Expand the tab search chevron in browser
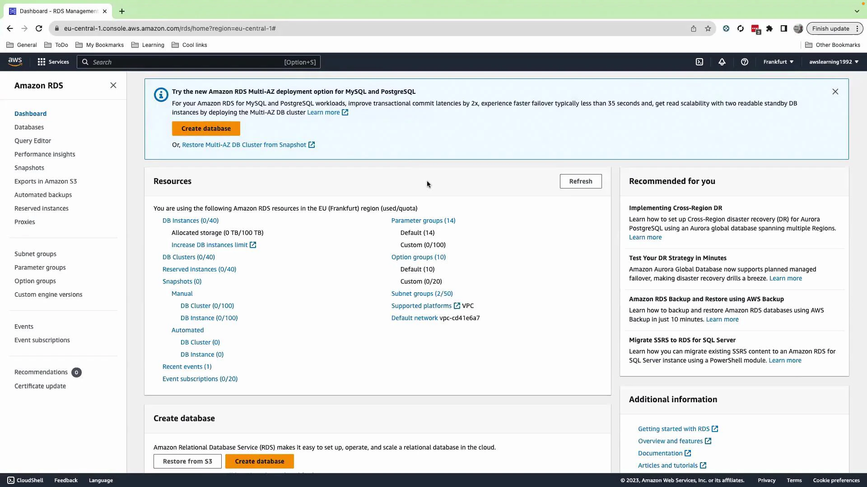Image resolution: width=867 pixels, height=487 pixels. coord(857,11)
